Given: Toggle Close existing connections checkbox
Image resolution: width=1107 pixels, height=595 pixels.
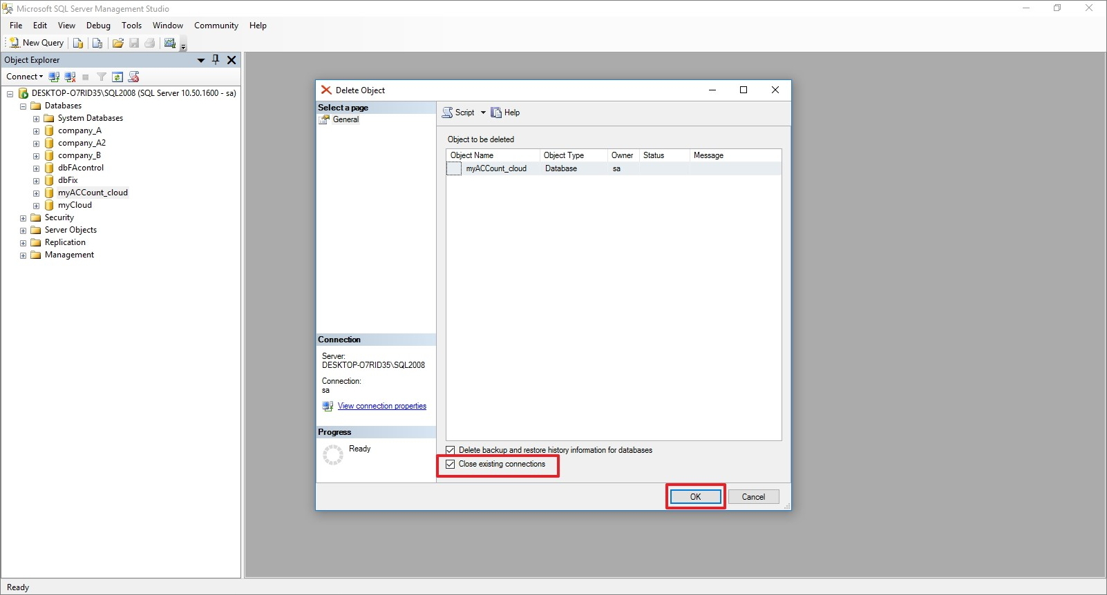Looking at the screenshot, I should 451,464.
